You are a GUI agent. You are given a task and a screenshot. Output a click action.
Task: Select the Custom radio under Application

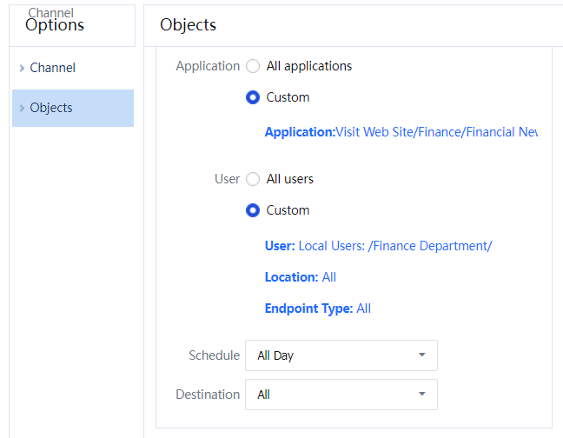click(253, 97)
